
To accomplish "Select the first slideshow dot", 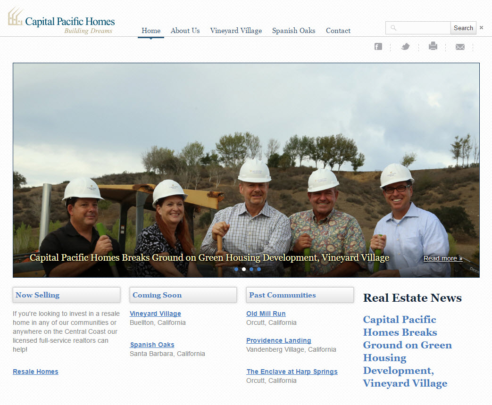I will pos(236,269).
